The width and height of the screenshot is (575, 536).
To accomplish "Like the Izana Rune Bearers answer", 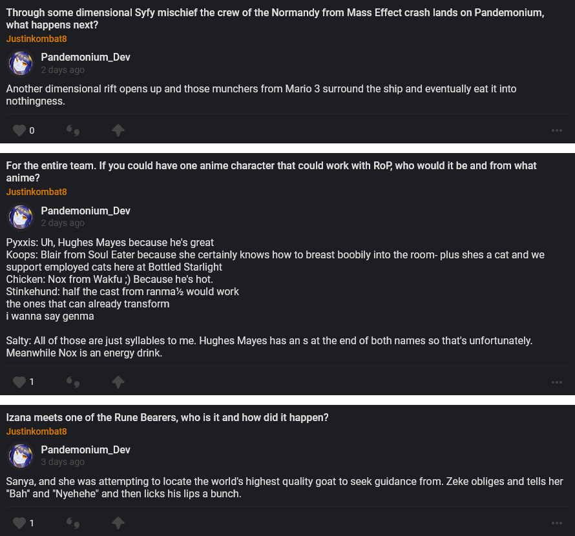I will pos(19,522).
